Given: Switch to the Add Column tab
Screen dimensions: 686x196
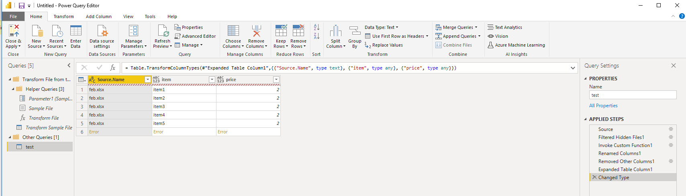Looking at the screenshot, I should (x=99, y=16).
